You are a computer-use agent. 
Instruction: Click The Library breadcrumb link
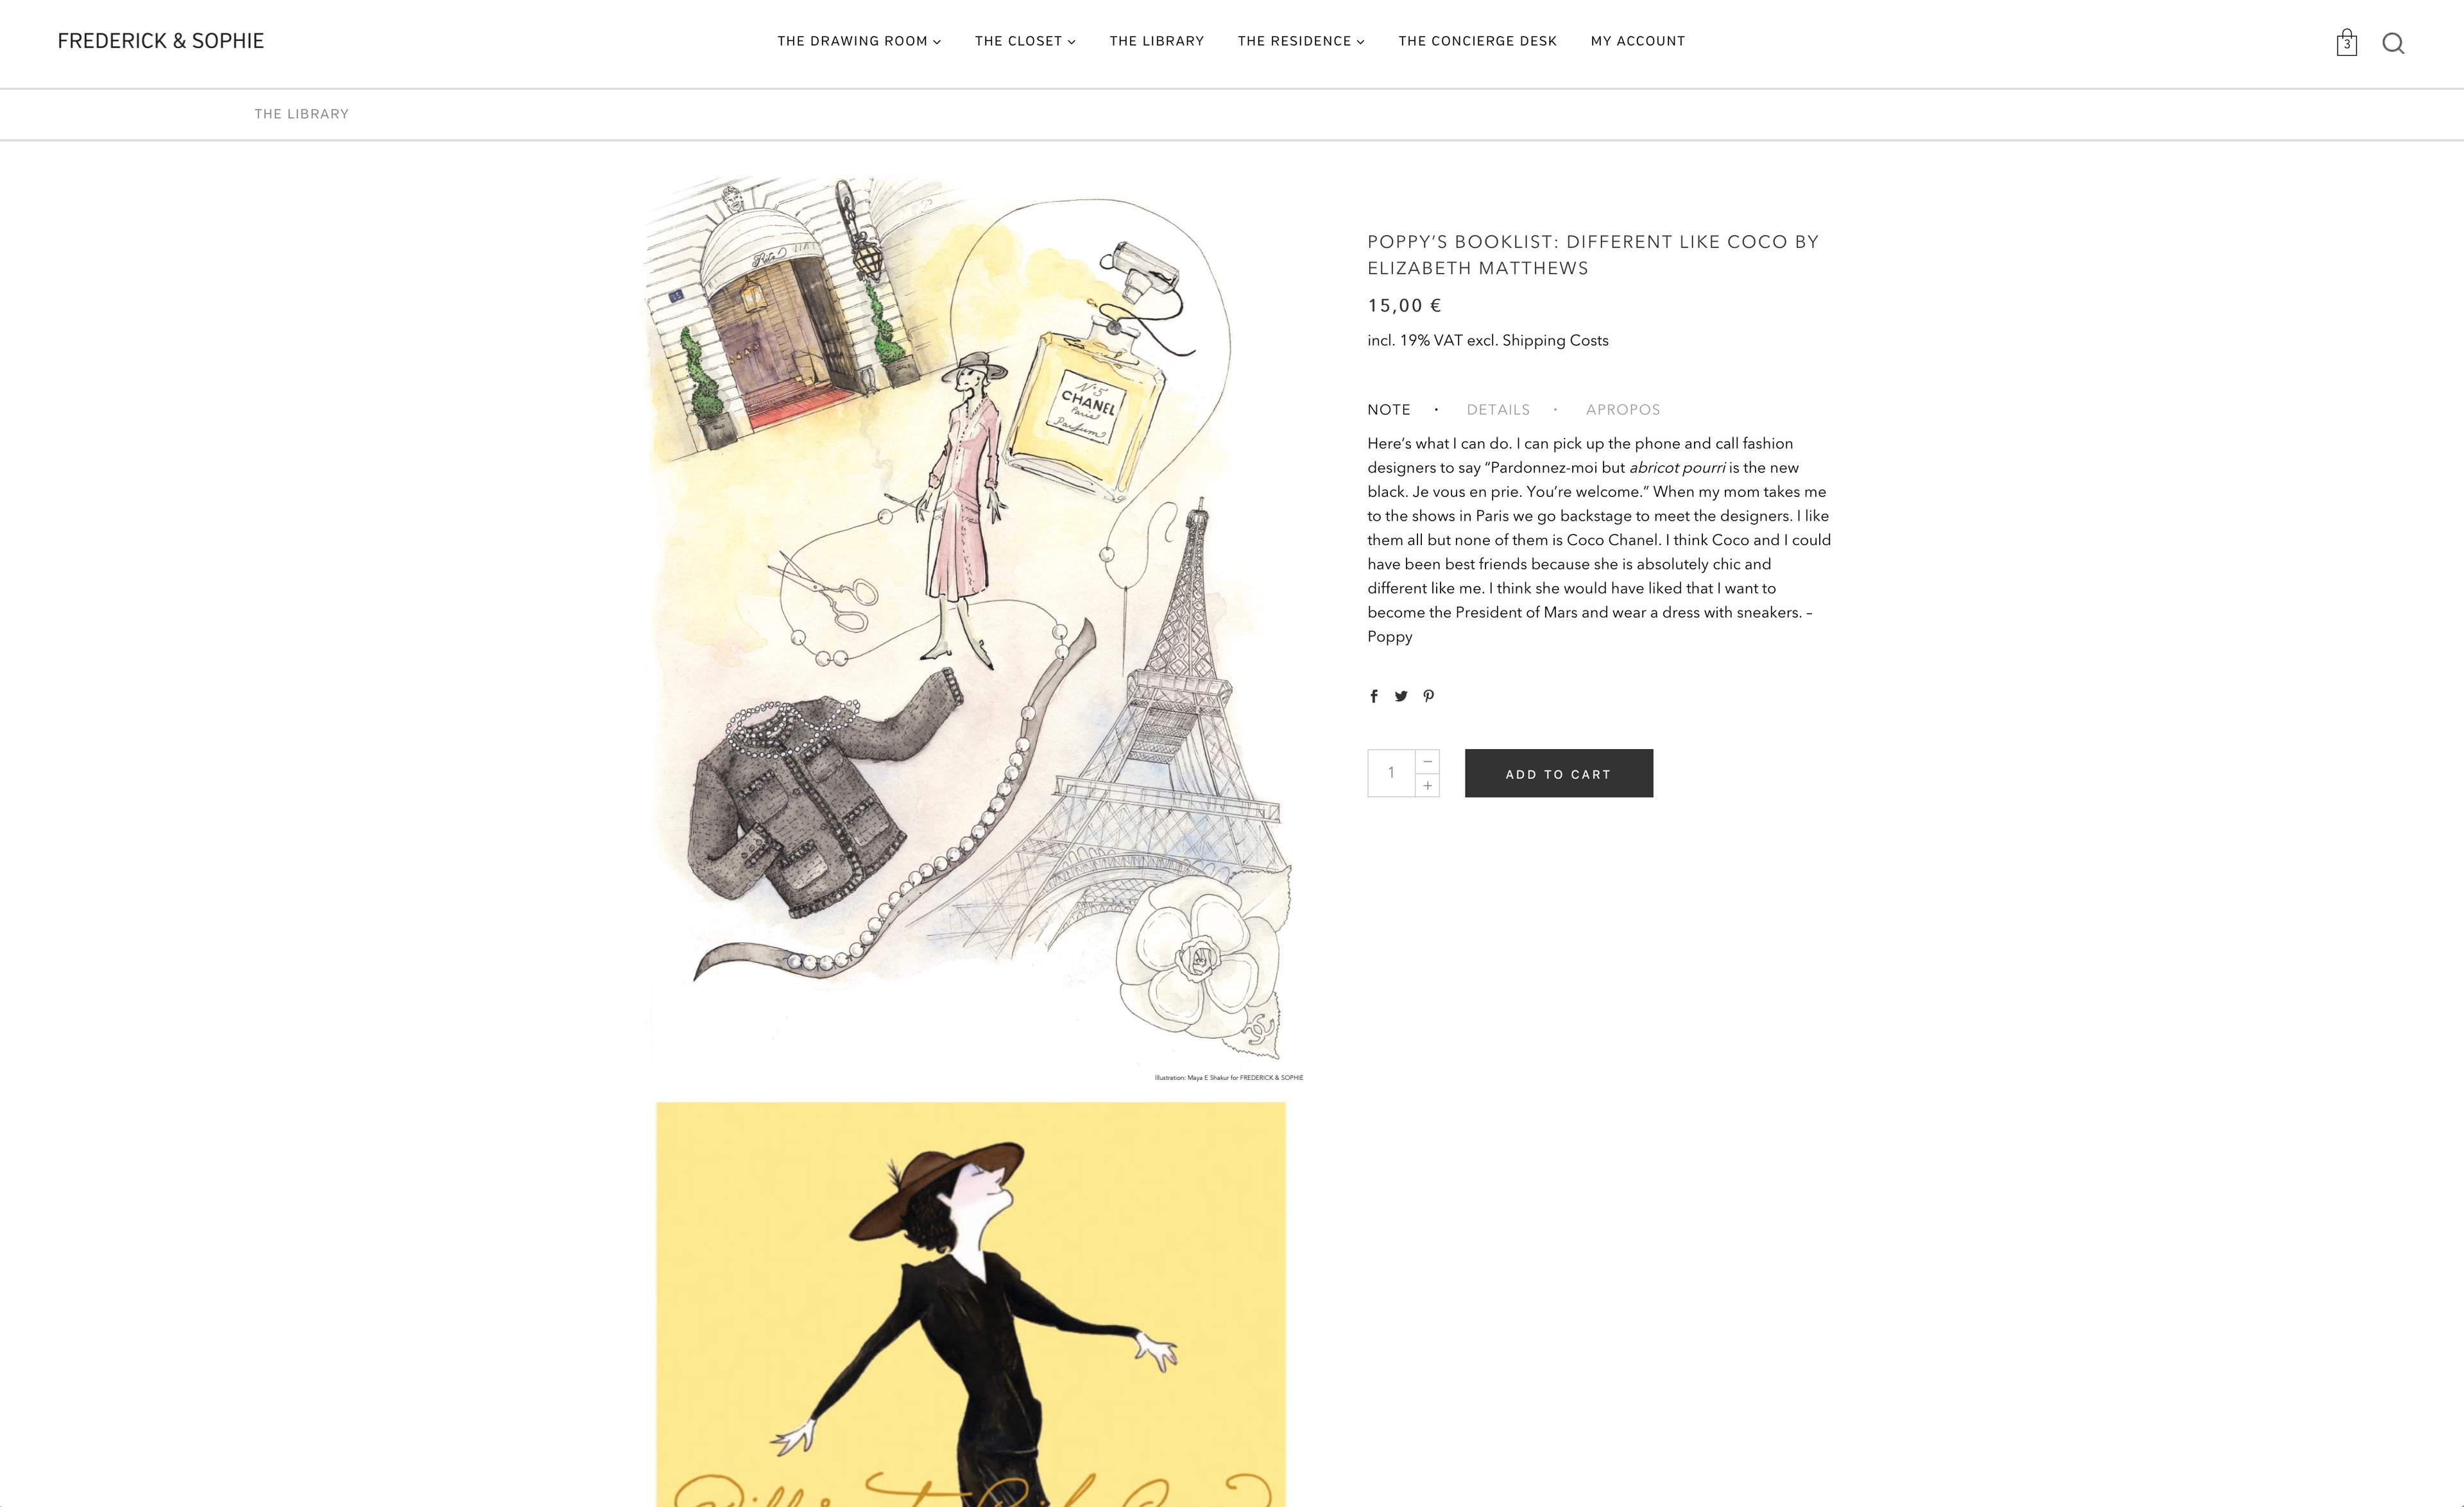tap(302, 114)
